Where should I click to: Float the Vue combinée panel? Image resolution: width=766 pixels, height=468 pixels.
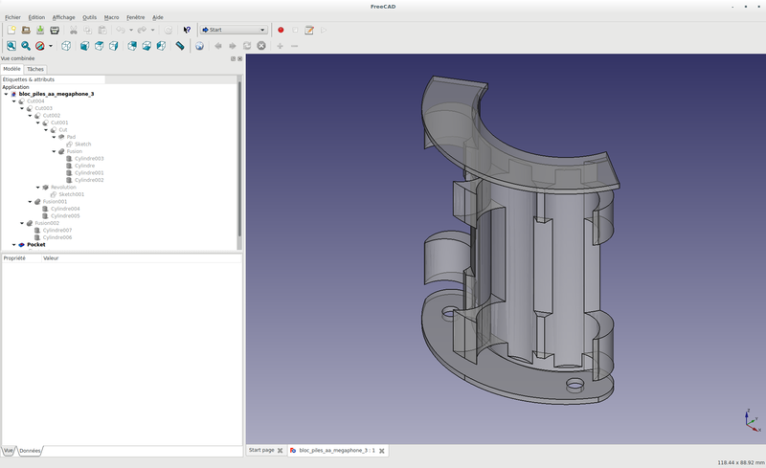(x=233, y=58)
